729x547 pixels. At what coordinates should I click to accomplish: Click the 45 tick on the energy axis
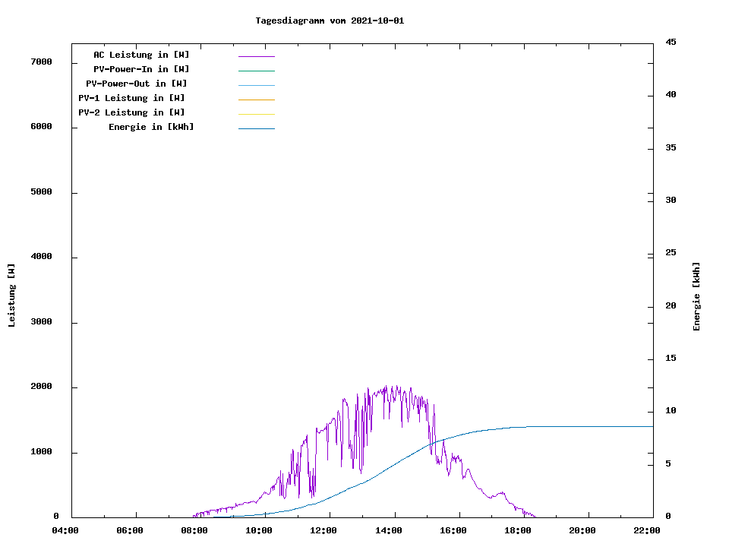pyautogui.click(x=671, y=42)
